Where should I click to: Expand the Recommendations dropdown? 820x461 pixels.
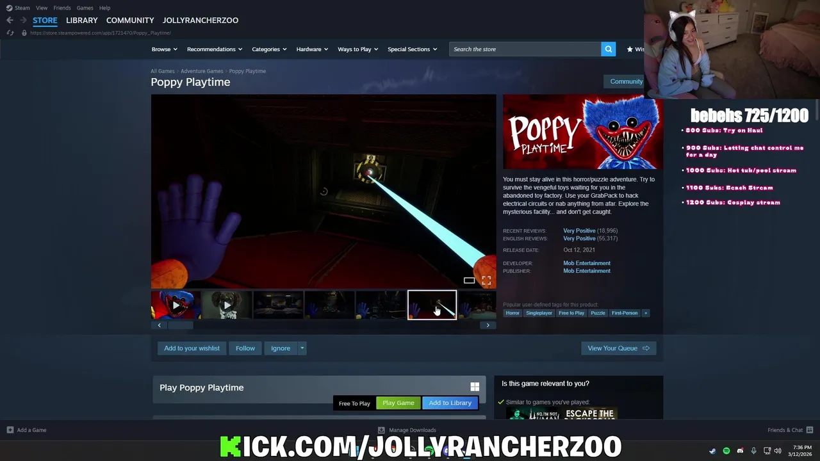coord(215,49)
